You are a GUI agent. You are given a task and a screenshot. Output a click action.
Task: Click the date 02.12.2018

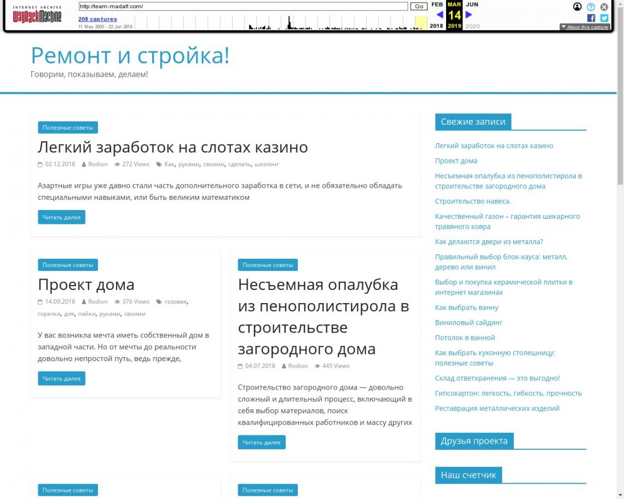(60, 164)
